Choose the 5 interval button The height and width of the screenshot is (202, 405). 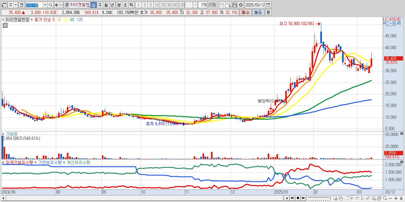pyautogui.click(x=150, y=5)
